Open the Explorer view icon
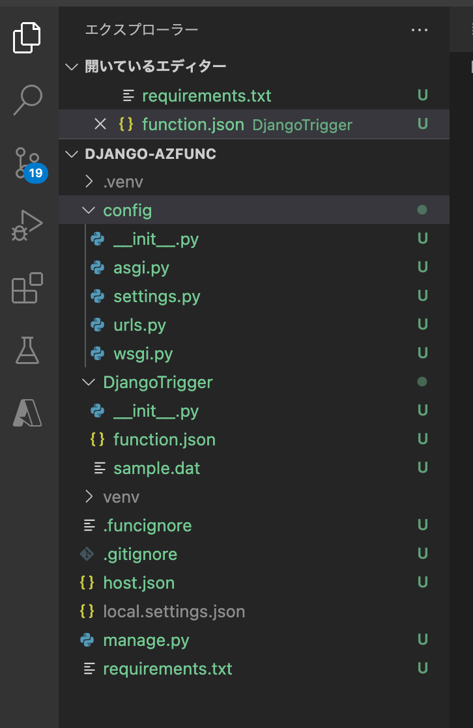The image size is (473, 728). pos(27,37)
